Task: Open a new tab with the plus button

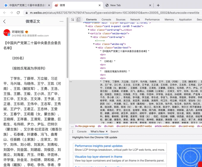Action: click(158, 5)
